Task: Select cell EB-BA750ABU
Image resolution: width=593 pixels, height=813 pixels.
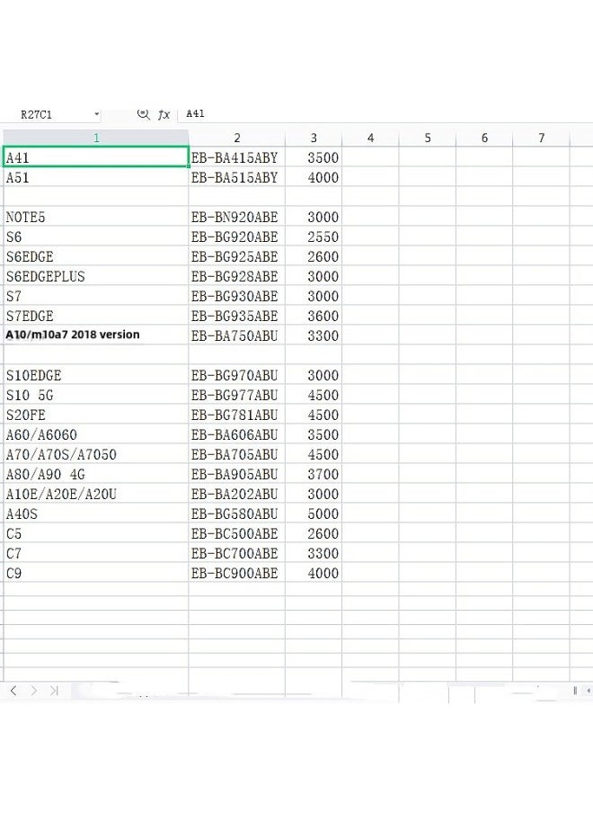Action: click(x=236, y=335)
